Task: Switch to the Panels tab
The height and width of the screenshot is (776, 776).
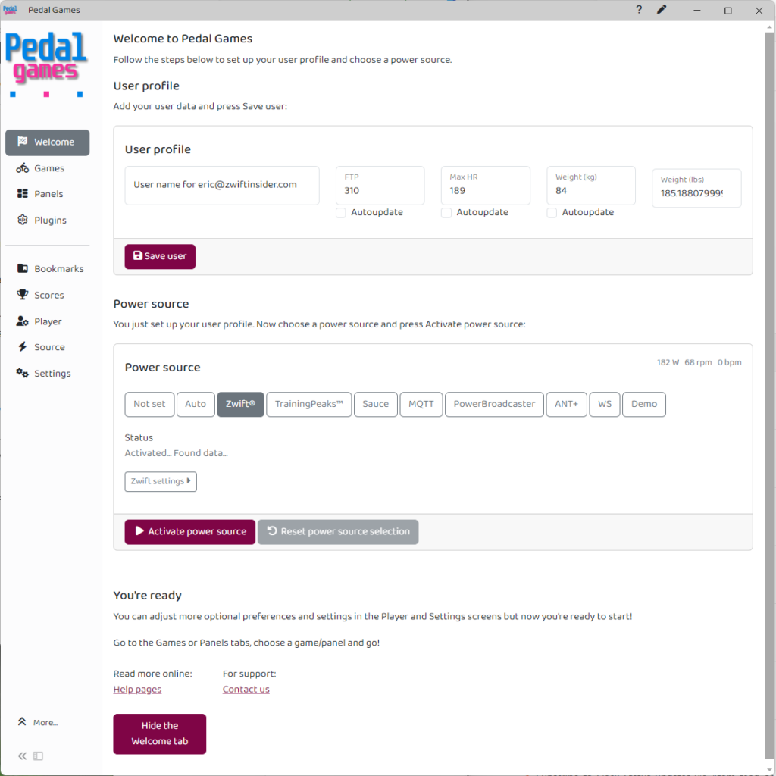Action: [48, 194]
